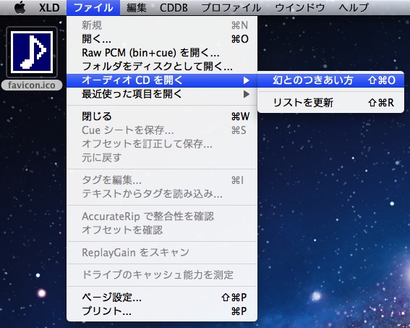Choose フォルダをディスクとして開く...
410x328 pixels.
click(x=162, y=66)
